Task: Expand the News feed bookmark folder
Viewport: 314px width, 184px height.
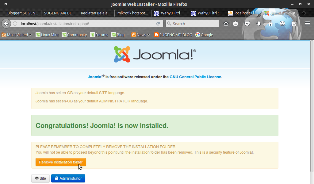Action: pos(140,35)
